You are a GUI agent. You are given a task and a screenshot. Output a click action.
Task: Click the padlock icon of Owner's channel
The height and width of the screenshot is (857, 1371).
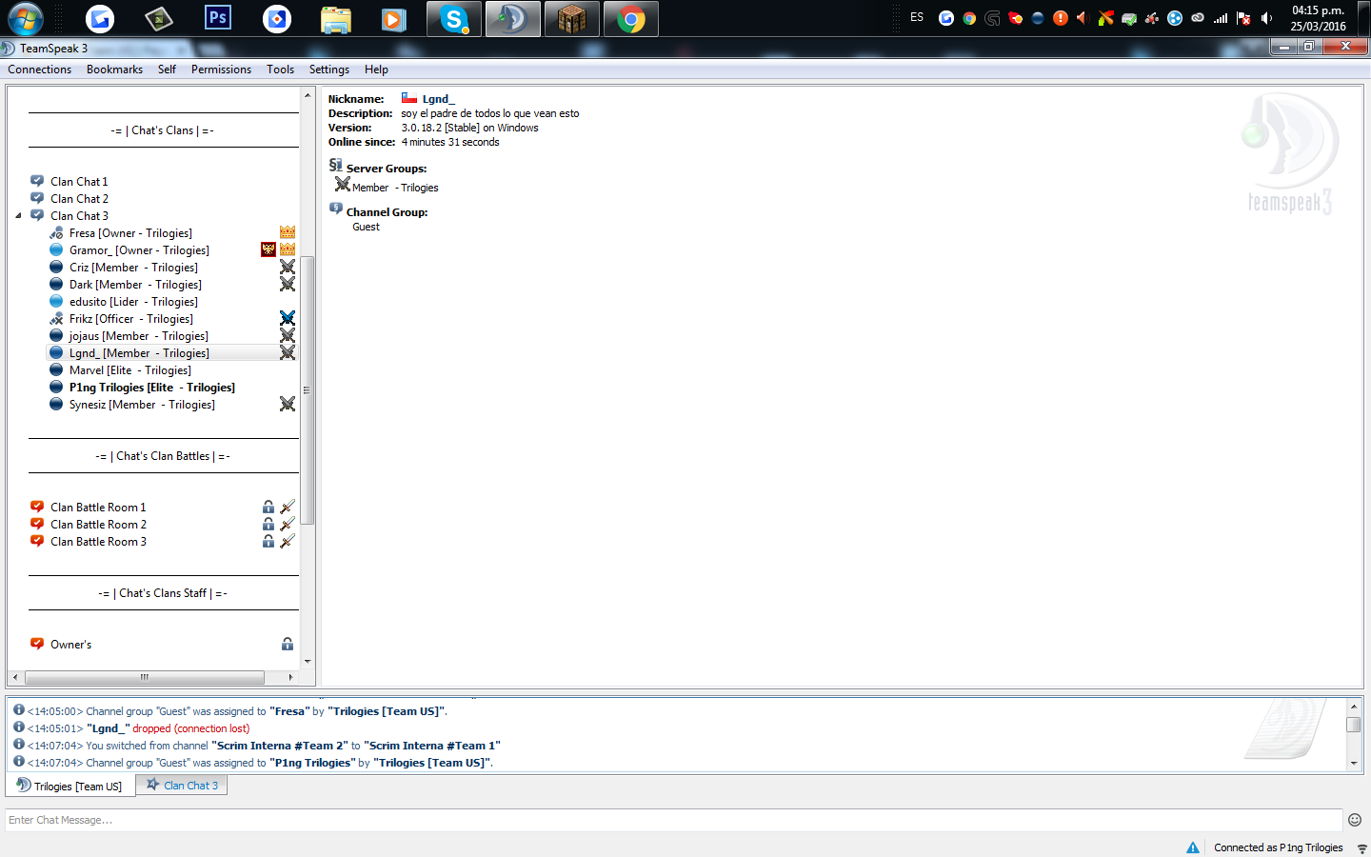point(288,645)
